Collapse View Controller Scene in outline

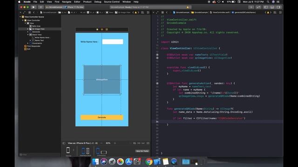coord(20,17)
